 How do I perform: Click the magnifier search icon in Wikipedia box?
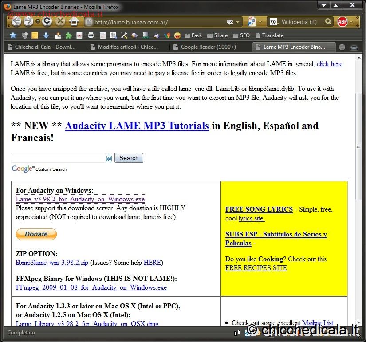click(328, 21)
